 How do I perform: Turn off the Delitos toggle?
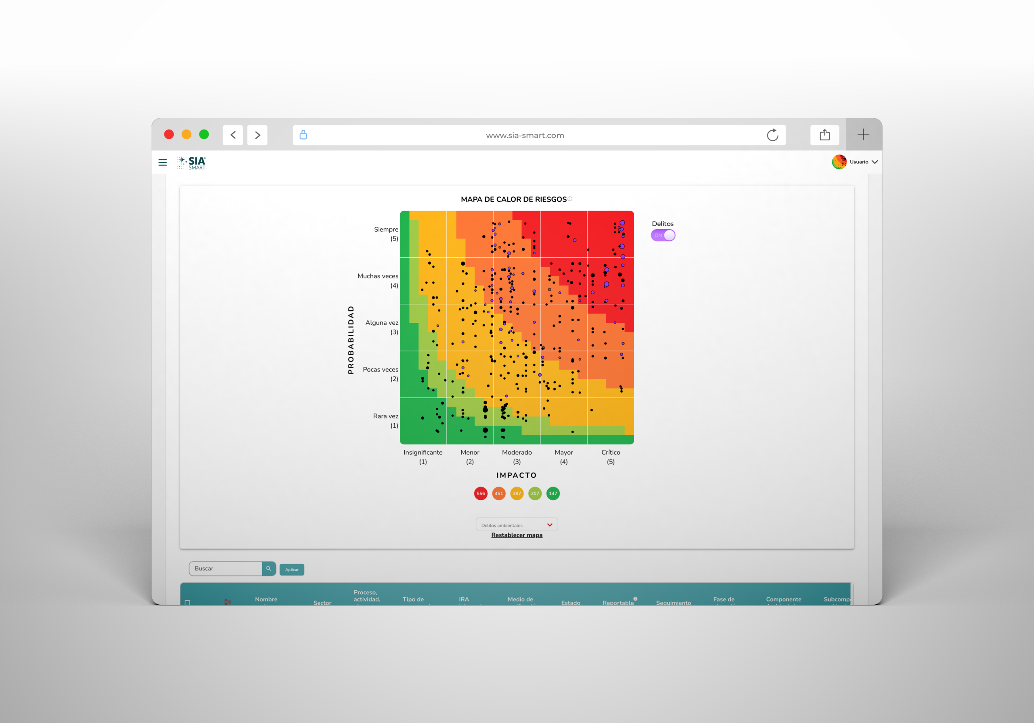coord(663,235)
